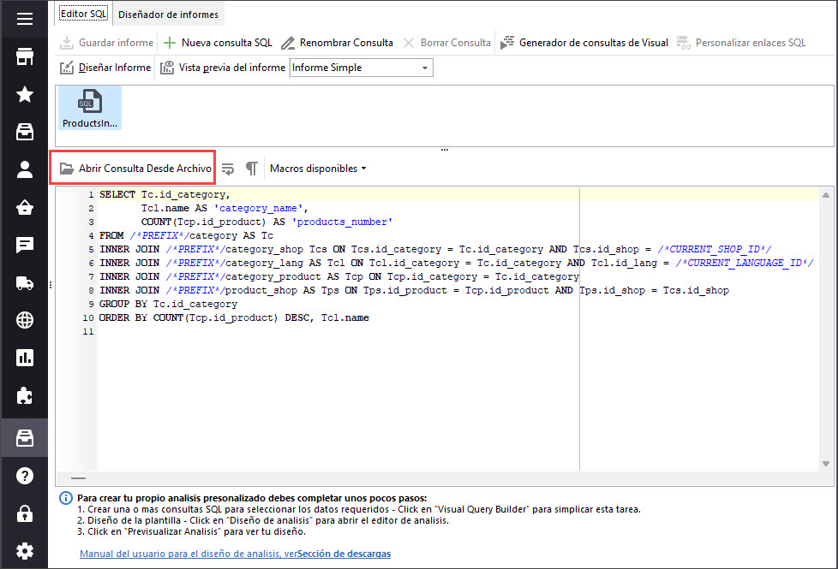The image size is (838, 569).
Task: Click Renombrar Consulta button
Action: pos(338,43)
